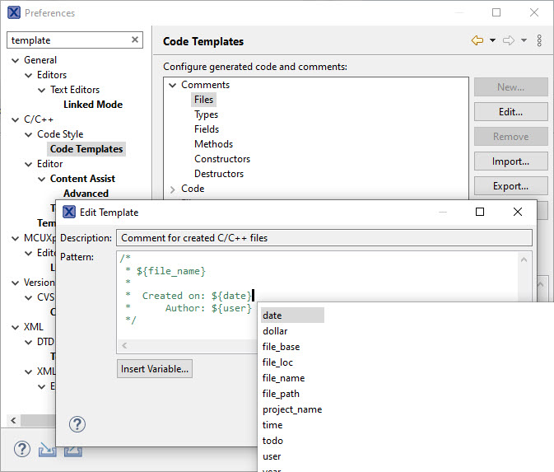554x472 pixels.
Task: Select file_name from the variable list
Action: [283, 378]
